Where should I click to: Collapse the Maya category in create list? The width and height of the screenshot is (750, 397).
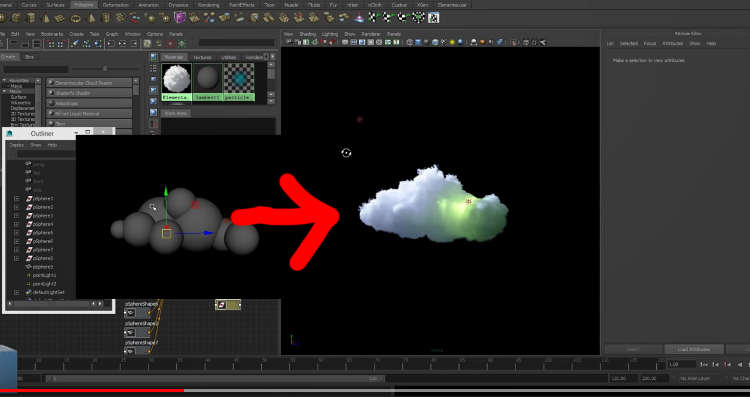point(4,92)
